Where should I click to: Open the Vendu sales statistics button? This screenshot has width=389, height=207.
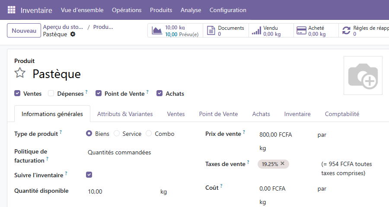point(271,31)
